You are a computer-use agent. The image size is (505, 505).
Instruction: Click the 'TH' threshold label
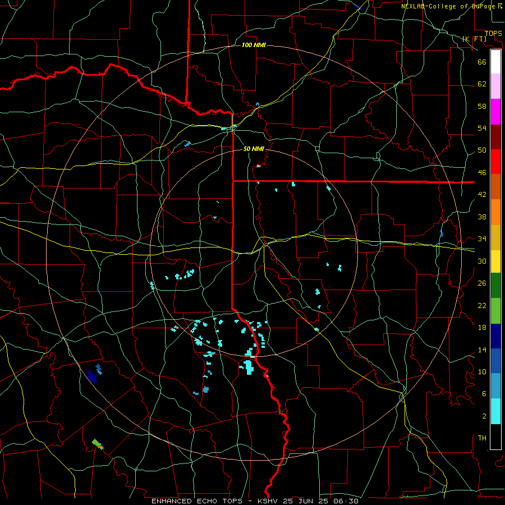482,438
